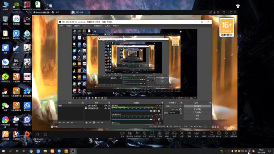Open the OBS Tools menu

[108, 26]
